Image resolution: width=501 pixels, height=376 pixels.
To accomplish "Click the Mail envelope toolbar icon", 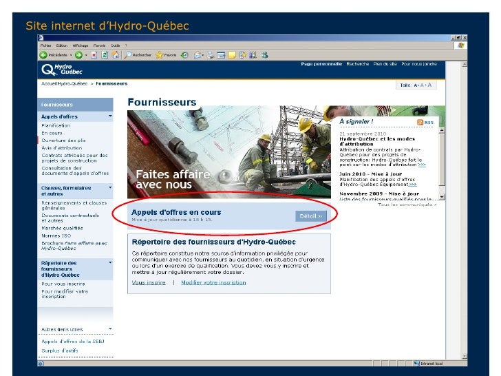I will click(x=197, y=55).
